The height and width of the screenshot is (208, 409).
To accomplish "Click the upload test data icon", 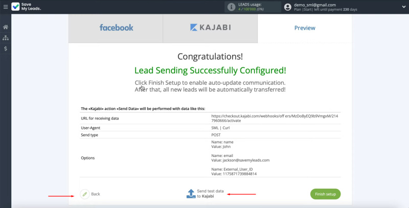I will pyautogui.click(x=191, y=194).
